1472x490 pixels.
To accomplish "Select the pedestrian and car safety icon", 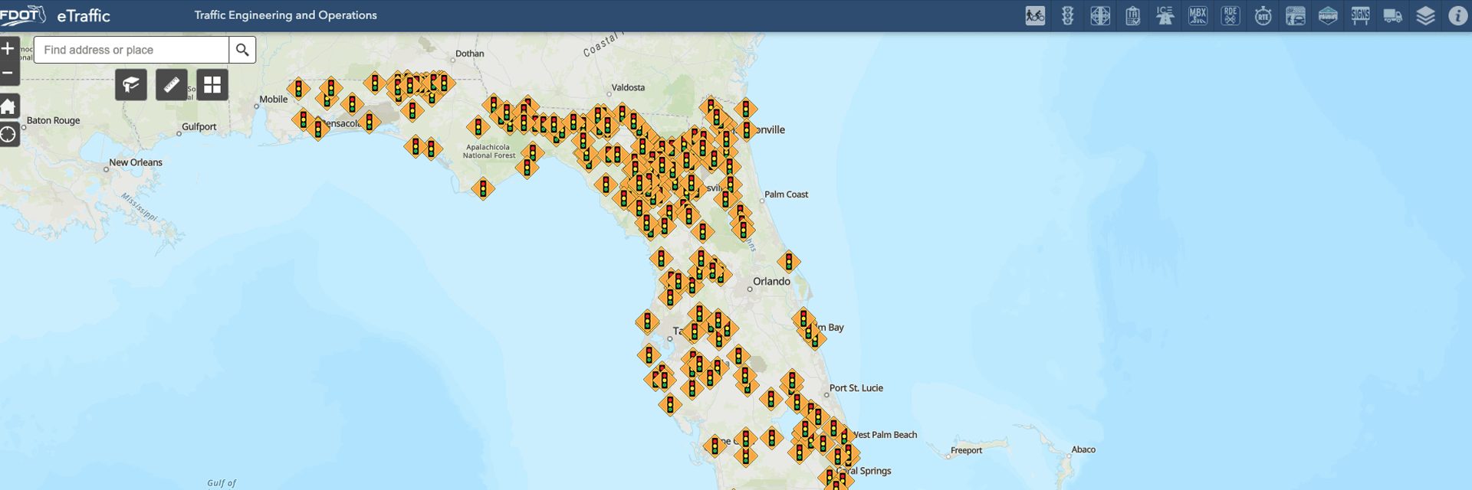I will point(1296,15).
